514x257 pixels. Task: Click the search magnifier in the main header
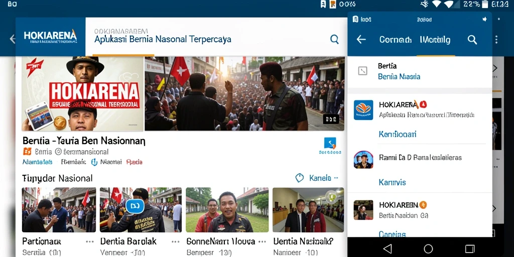[x=334, y=39]
